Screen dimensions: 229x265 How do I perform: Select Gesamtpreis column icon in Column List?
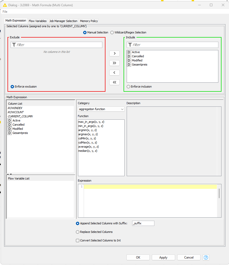pyautogui.click(x=10, y=133)
